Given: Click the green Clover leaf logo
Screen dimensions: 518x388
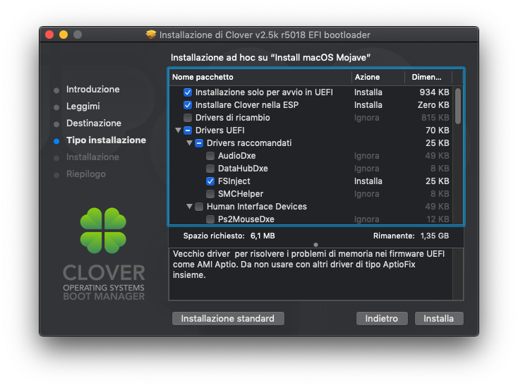Looking at the screenshot, I should (104, 231).
